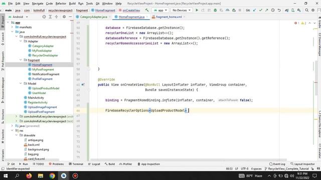The height and width of the screenshot is (180, 321).
Task: Open the Profiler tool window
Action: 125,164
